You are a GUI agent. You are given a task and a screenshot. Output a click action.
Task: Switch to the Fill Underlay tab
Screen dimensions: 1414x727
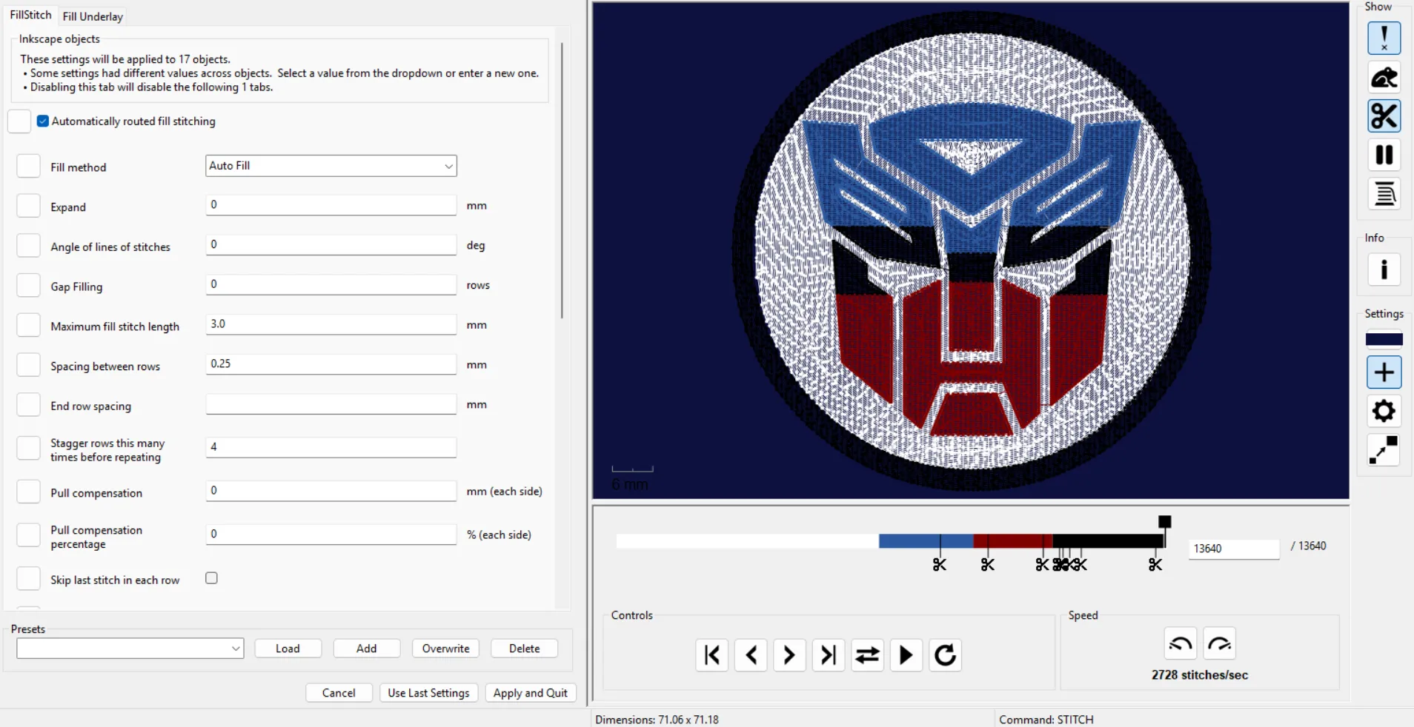point(93,16)
